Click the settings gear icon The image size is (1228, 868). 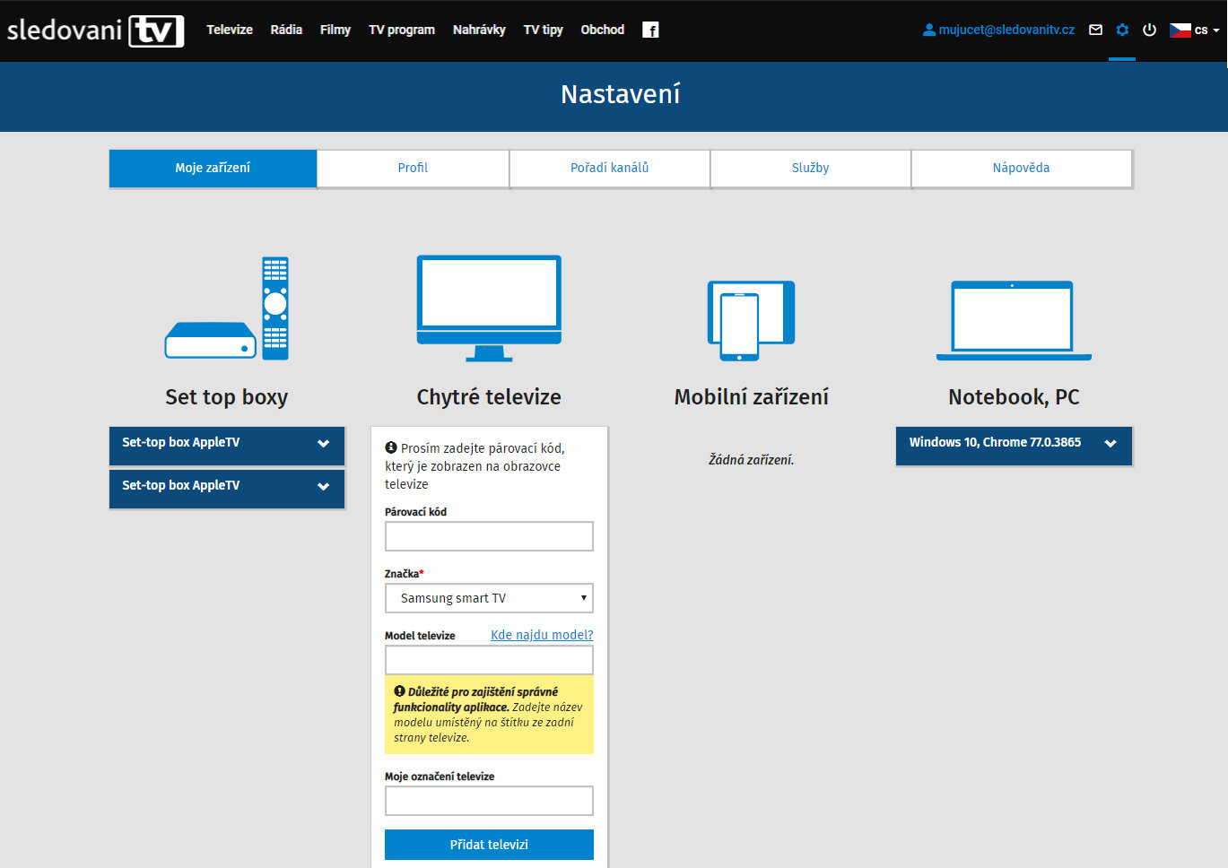[1122, 30]
